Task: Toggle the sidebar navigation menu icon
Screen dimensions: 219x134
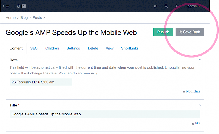Action: point(6,6)
